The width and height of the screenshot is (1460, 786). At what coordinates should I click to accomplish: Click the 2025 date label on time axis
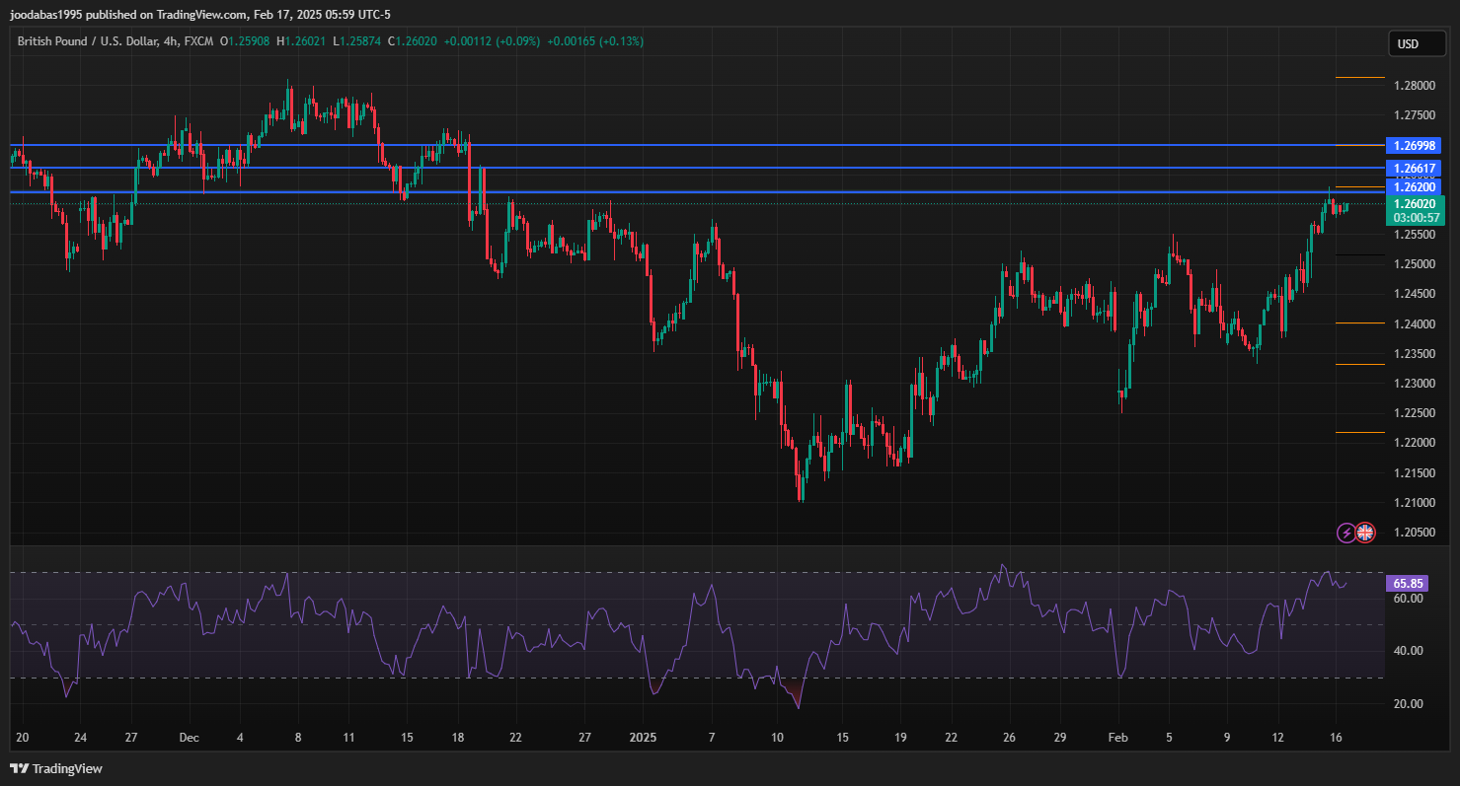[x=643, y=738]
